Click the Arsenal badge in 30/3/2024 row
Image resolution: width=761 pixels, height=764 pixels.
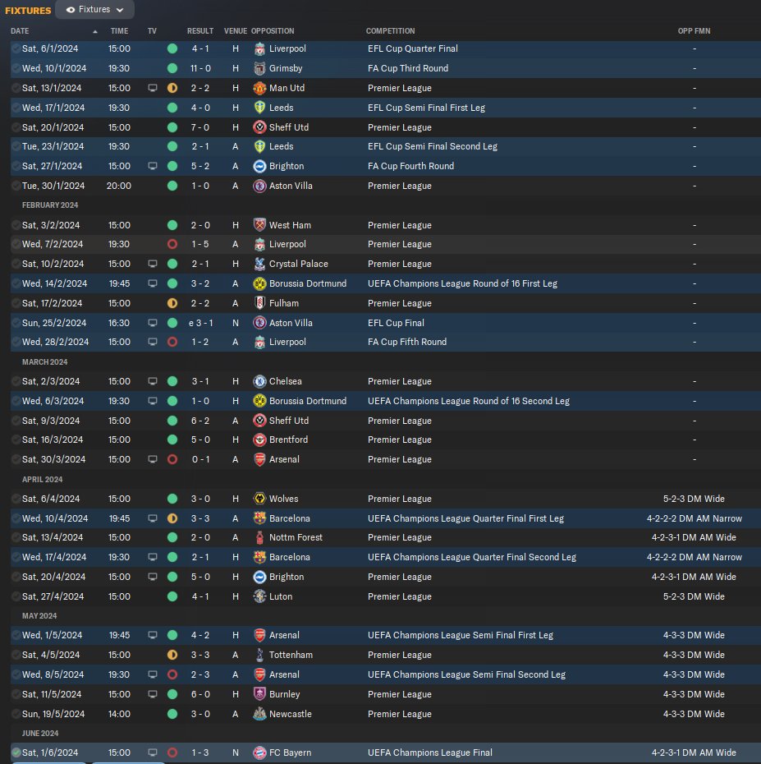coord(259,459)
